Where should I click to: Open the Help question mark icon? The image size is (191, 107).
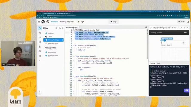pos(40,92)
